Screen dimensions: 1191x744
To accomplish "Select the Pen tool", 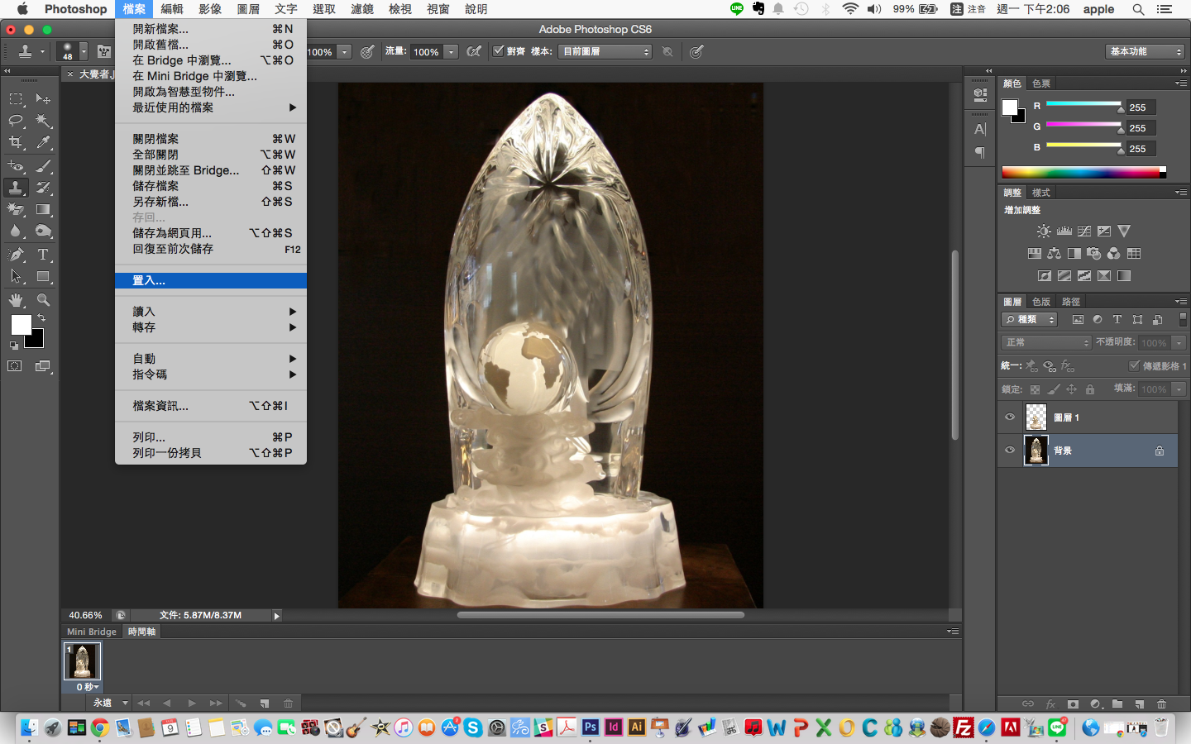I will tap(16, 255).
